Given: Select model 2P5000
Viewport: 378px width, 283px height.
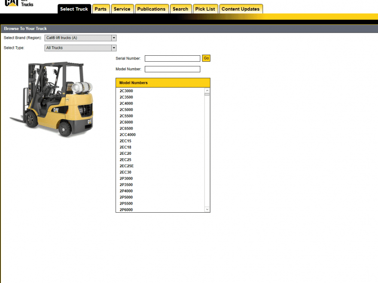Looking at the screenshot, I should (126, 197).
